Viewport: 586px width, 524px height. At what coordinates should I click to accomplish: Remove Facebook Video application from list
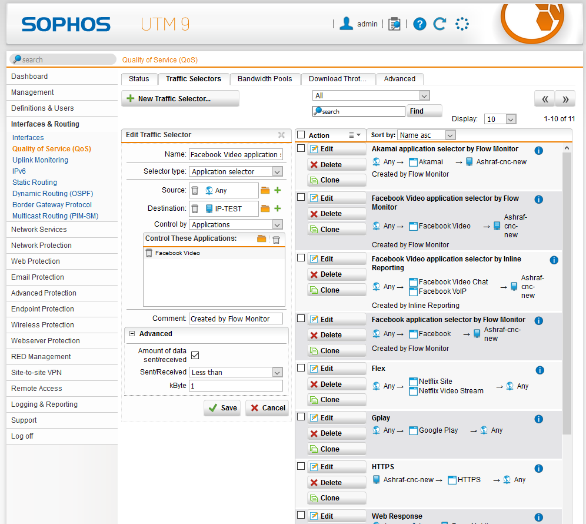[149, 253]
